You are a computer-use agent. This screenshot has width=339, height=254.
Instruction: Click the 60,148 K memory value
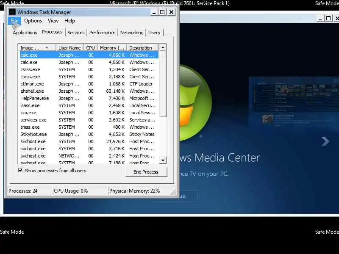coord(115,91)
